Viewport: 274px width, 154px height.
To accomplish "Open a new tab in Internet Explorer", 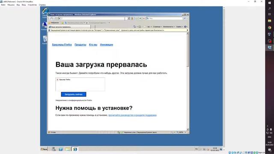I will [x=93, y=27].
